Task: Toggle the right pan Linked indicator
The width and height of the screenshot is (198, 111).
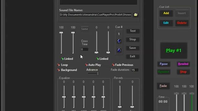Action: [98, 59]
